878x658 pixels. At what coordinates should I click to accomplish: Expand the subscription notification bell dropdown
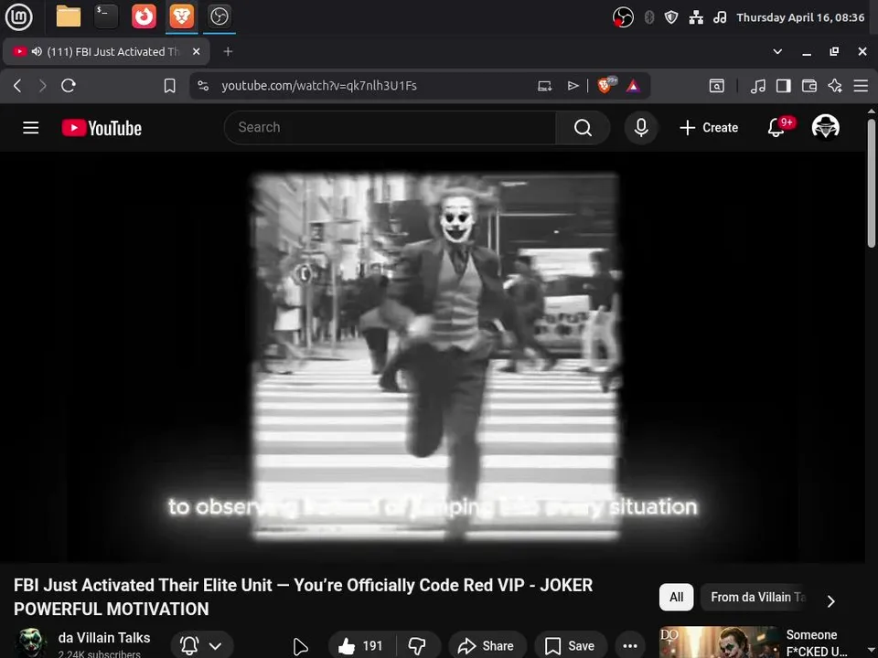pos(201,645)
